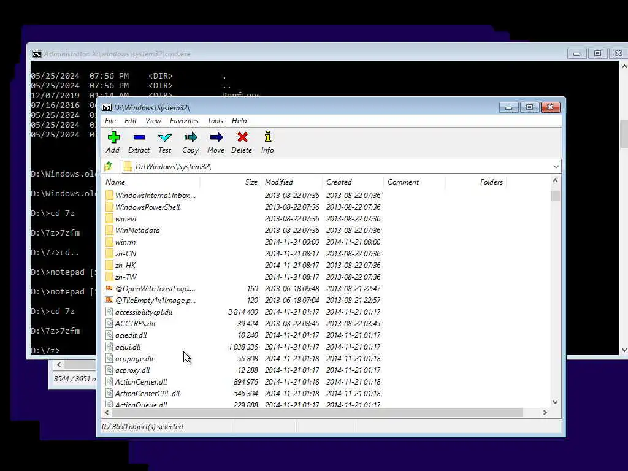Screen dimensions: 628x471
Task: Select the acproxy.dll row
Action: tap(243, 370)
